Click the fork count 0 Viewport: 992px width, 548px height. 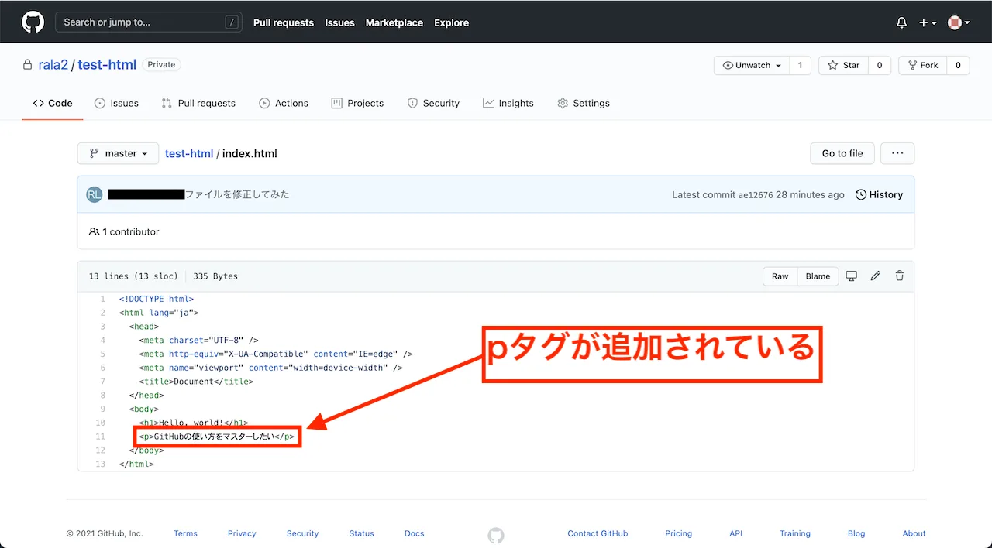pyautogui.click(x=958, y=65)
